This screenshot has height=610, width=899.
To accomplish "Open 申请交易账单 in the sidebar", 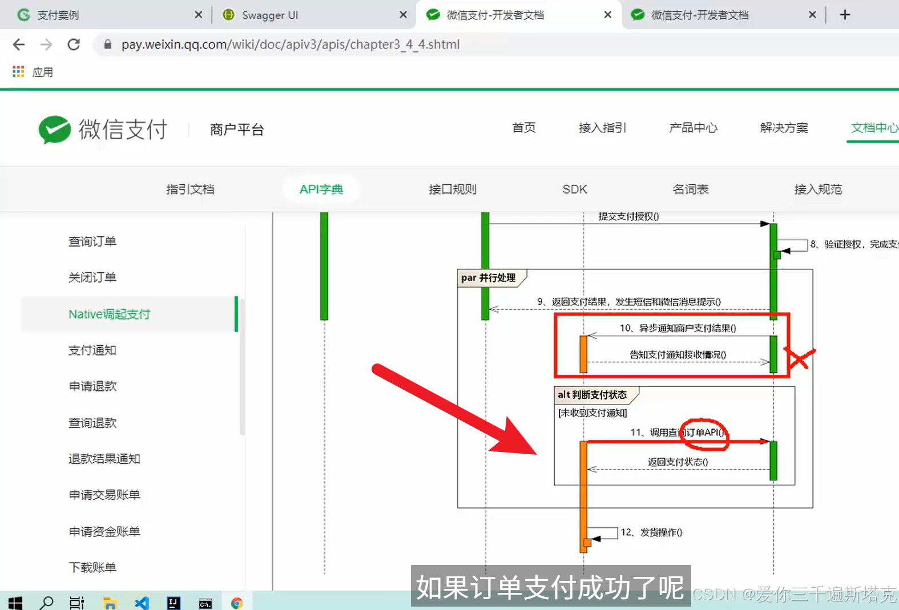I will 104,495.
